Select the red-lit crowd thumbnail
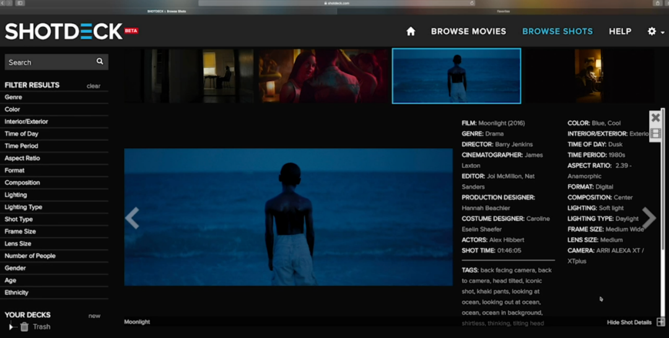669x338 pixels. (324, 76)
